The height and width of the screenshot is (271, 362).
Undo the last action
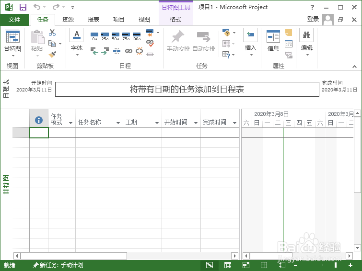37,7
